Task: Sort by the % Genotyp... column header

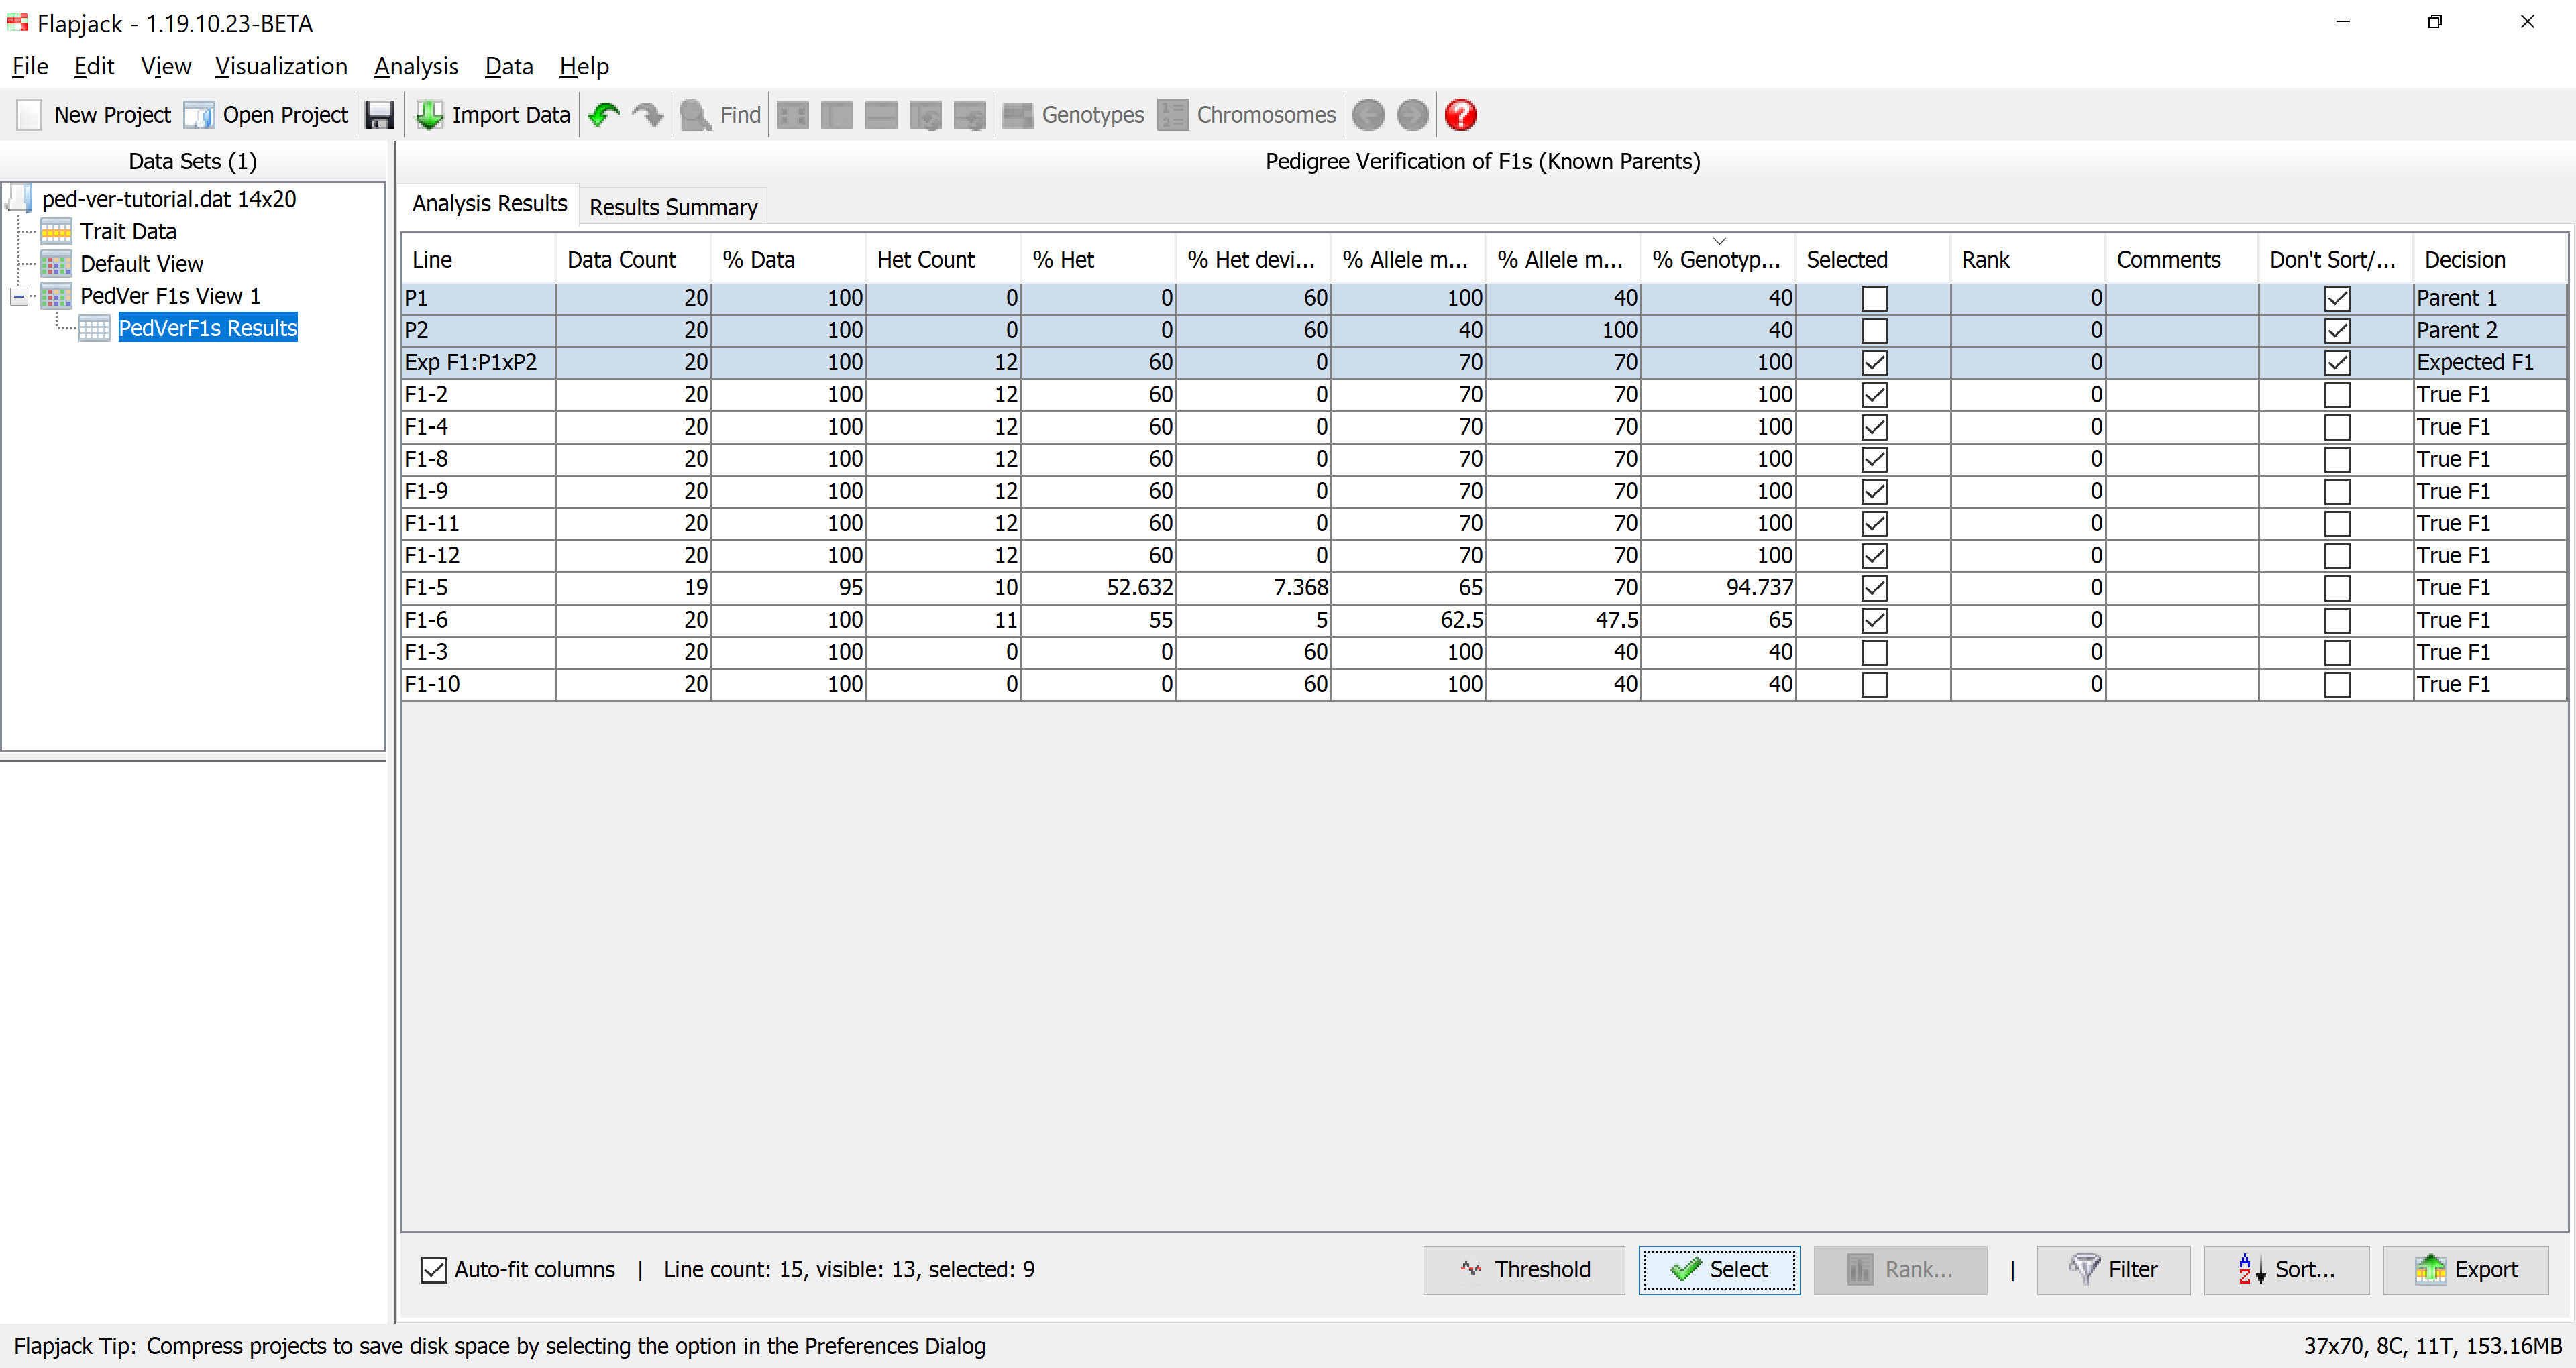Action: click(x=1717, y=259)
